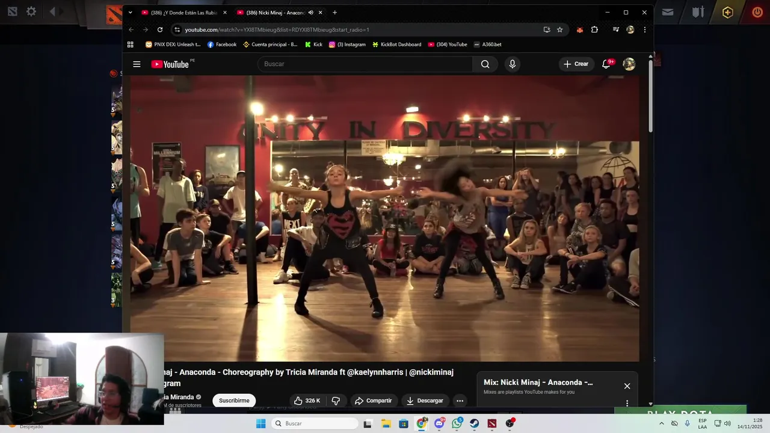This screenshot has width=770, height=433.
Task: Open YouTube account avatar menu
Action: click(629, 64)
